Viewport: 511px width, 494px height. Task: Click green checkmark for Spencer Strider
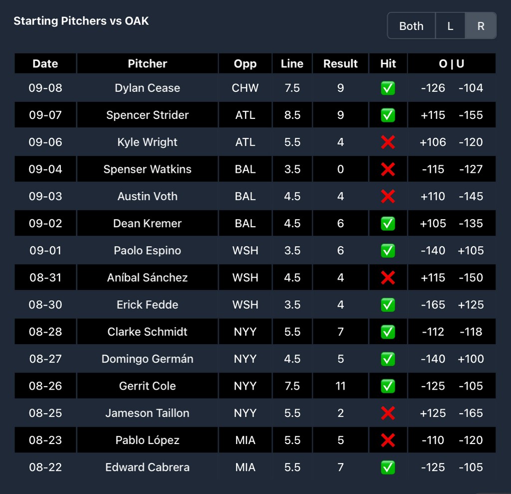pyautogui.click(x=388, y=115)
